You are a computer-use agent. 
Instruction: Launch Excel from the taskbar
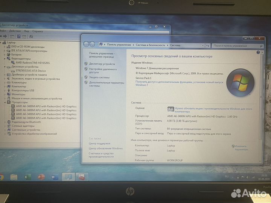pyautogui.click(x=27, y=177)
